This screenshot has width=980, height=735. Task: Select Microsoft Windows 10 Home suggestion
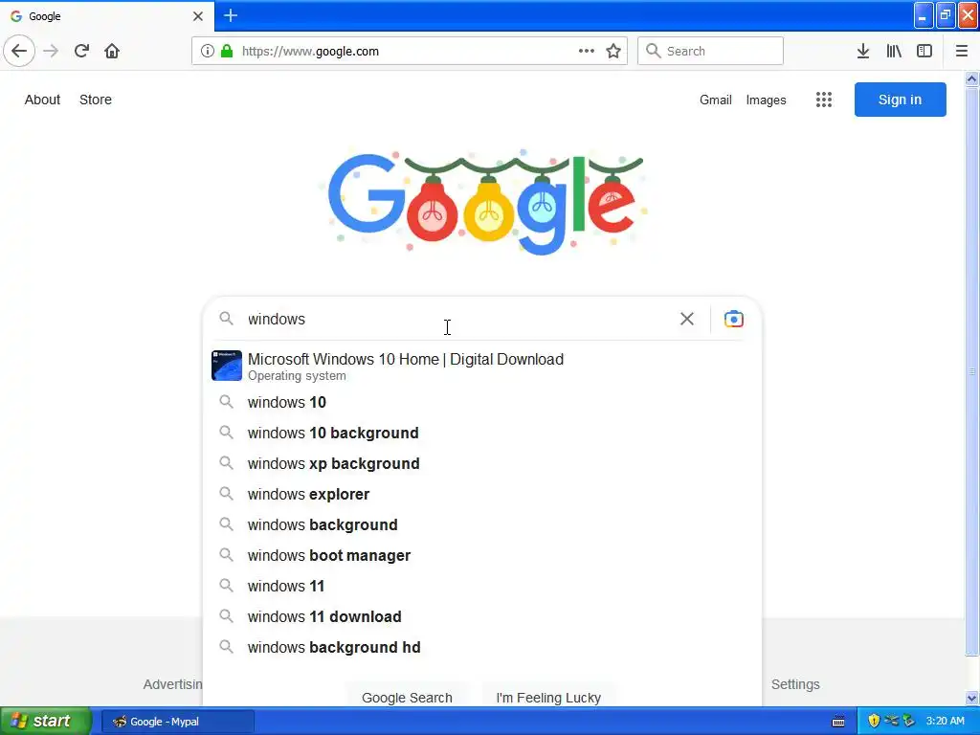[x=482, y=367]
